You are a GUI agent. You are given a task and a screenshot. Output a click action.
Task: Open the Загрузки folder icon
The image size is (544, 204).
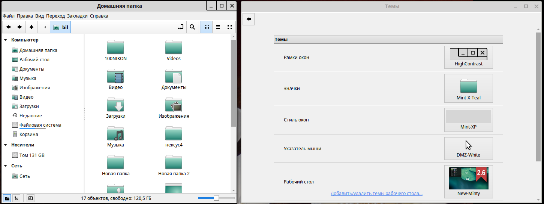(x=115, y=105)
